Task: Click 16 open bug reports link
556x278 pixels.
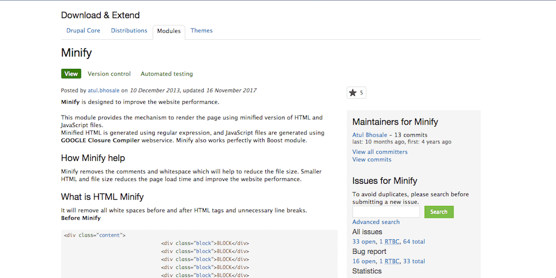Action: [364, 261]
